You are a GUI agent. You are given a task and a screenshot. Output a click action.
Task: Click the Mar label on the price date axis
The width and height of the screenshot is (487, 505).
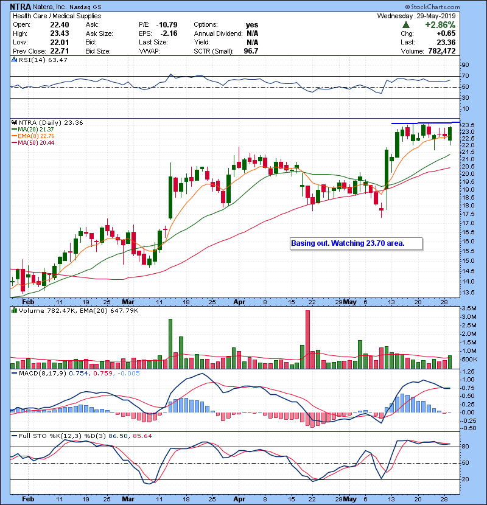128,302
